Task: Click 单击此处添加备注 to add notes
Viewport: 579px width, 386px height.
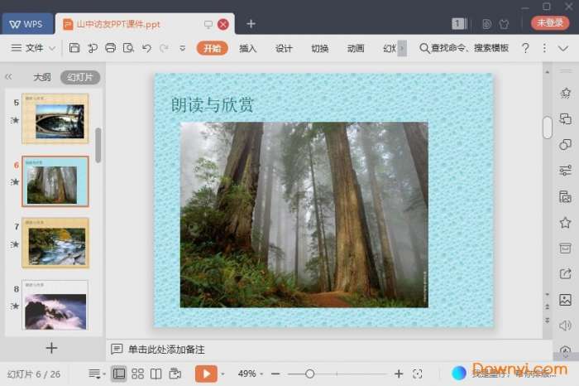Action: click(x=166, y=350)
